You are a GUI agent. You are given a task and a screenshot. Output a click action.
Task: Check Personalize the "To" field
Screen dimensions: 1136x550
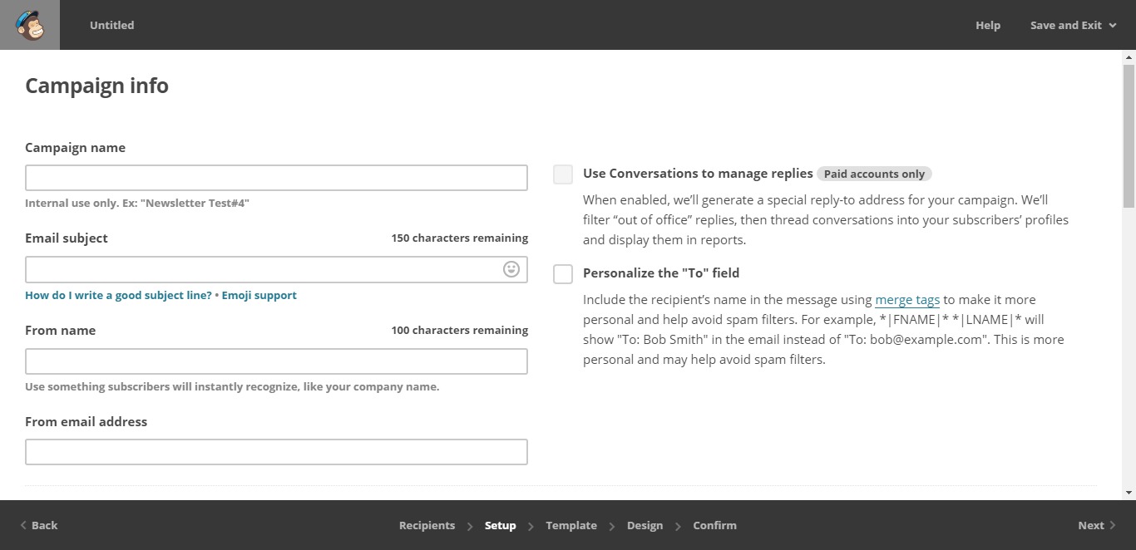(x=562, y=273)
